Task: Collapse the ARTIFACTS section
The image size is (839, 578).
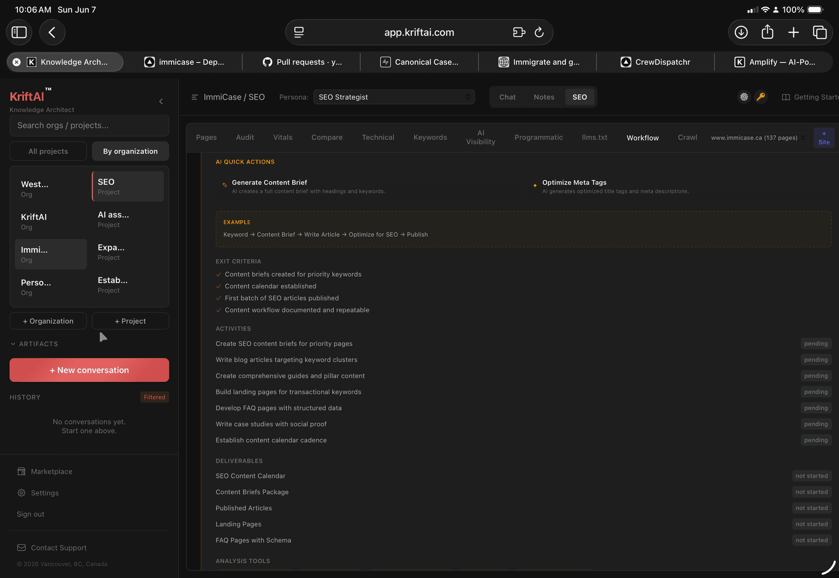Action: click(x=34, y=344)
